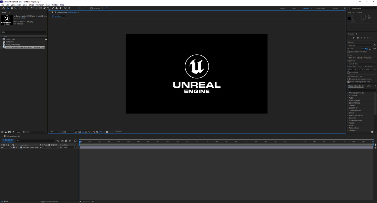Open the graph editor icon in timeline

(75, 141)
